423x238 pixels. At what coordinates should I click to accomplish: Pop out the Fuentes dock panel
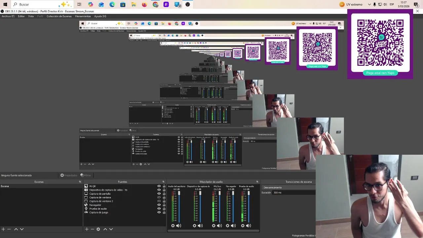click(x=163, y=182)
